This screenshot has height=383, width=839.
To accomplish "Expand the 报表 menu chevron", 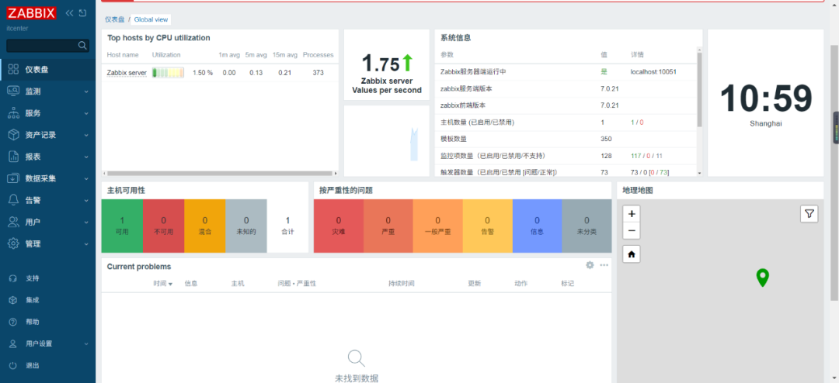I will pyautogui.click(x=86, y=157).
